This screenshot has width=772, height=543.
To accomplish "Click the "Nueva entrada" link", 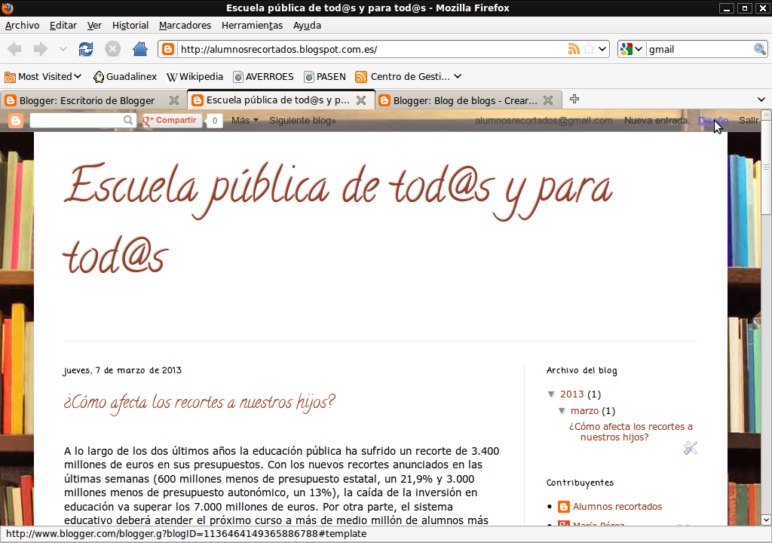I will click(x=655, y=120).
